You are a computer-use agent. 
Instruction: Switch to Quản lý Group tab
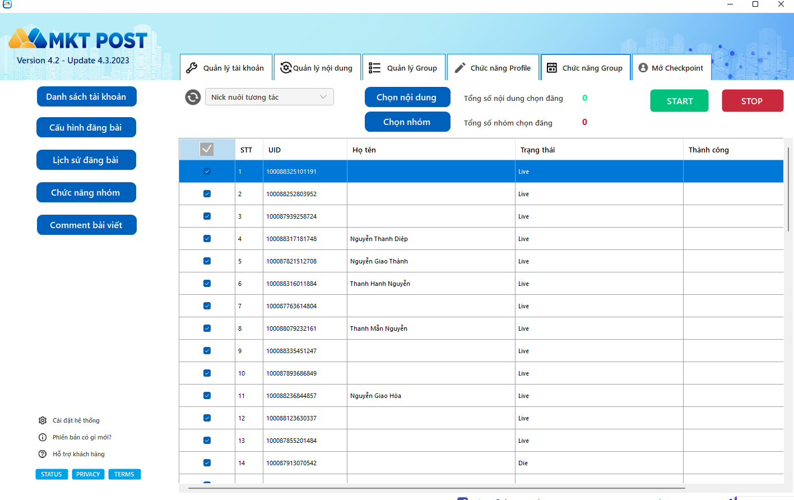(404, 67)
